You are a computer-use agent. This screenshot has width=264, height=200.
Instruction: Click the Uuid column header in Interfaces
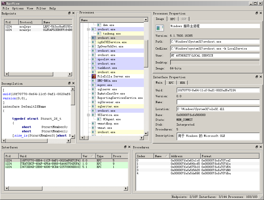click(50, 156)
